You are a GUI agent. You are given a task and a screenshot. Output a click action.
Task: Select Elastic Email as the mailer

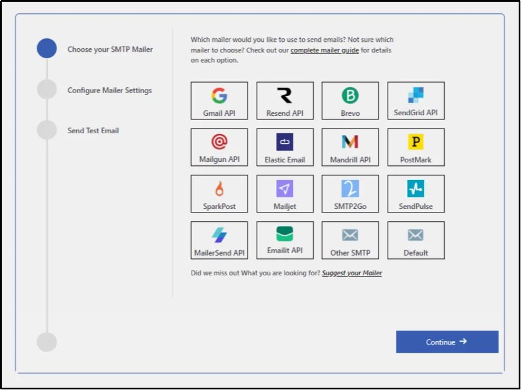tap(285, 147)
